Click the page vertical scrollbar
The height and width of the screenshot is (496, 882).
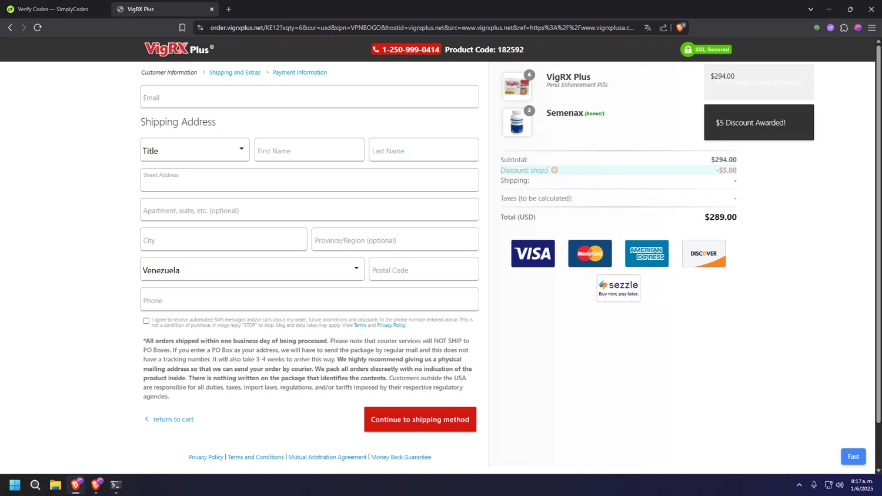pyautogui.click(x=878, y=235)
